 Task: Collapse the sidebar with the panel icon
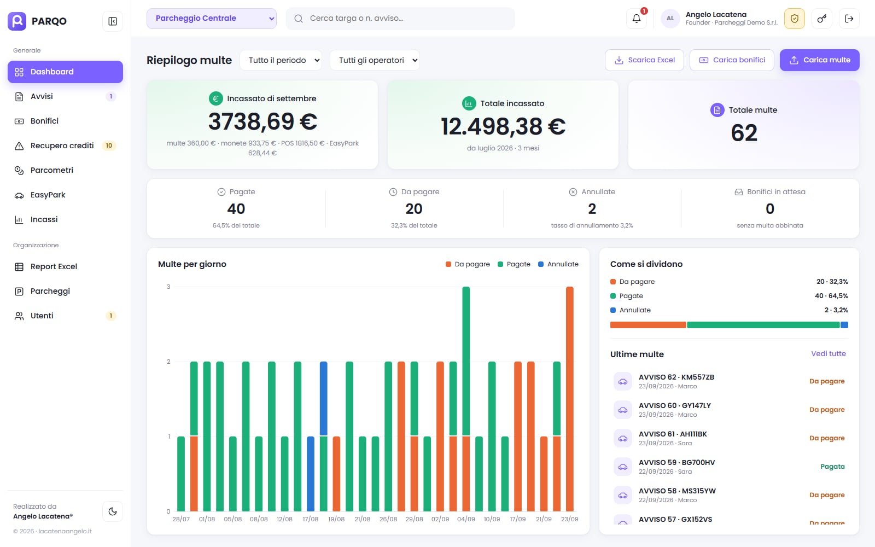(113, 21)
